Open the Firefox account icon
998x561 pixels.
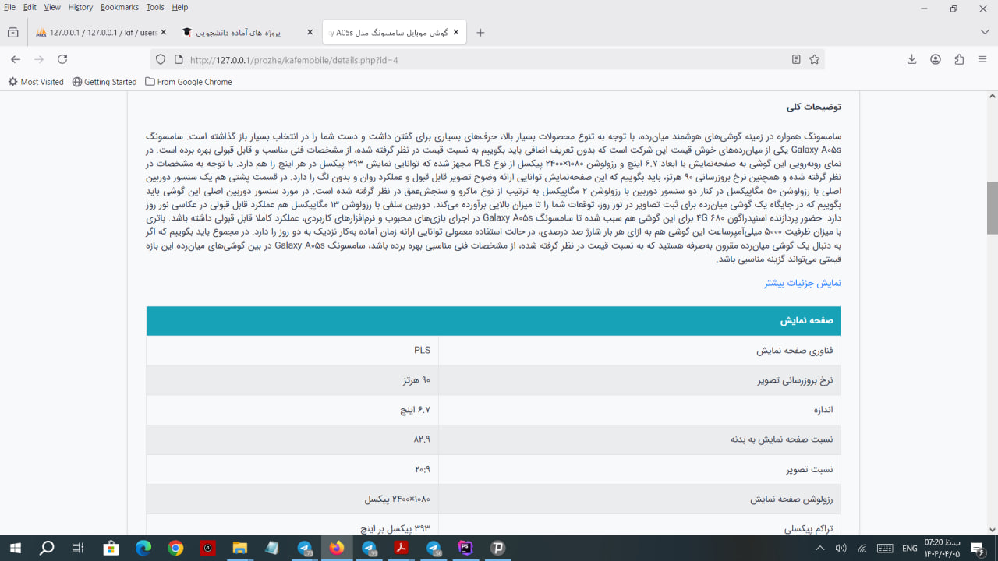pyautogui.click(x=936, y=59)
